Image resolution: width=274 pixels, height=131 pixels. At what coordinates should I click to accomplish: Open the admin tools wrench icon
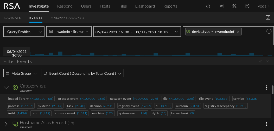point(234,6)
